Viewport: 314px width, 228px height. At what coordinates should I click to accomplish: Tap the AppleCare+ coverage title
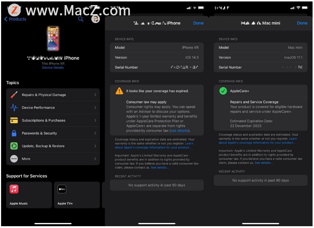(x=240, y=91)
